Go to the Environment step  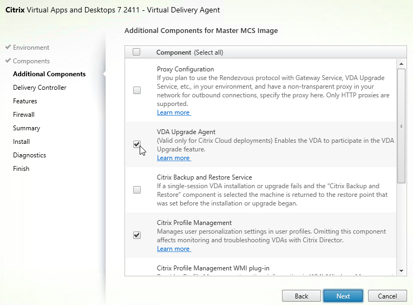(31, 48)
